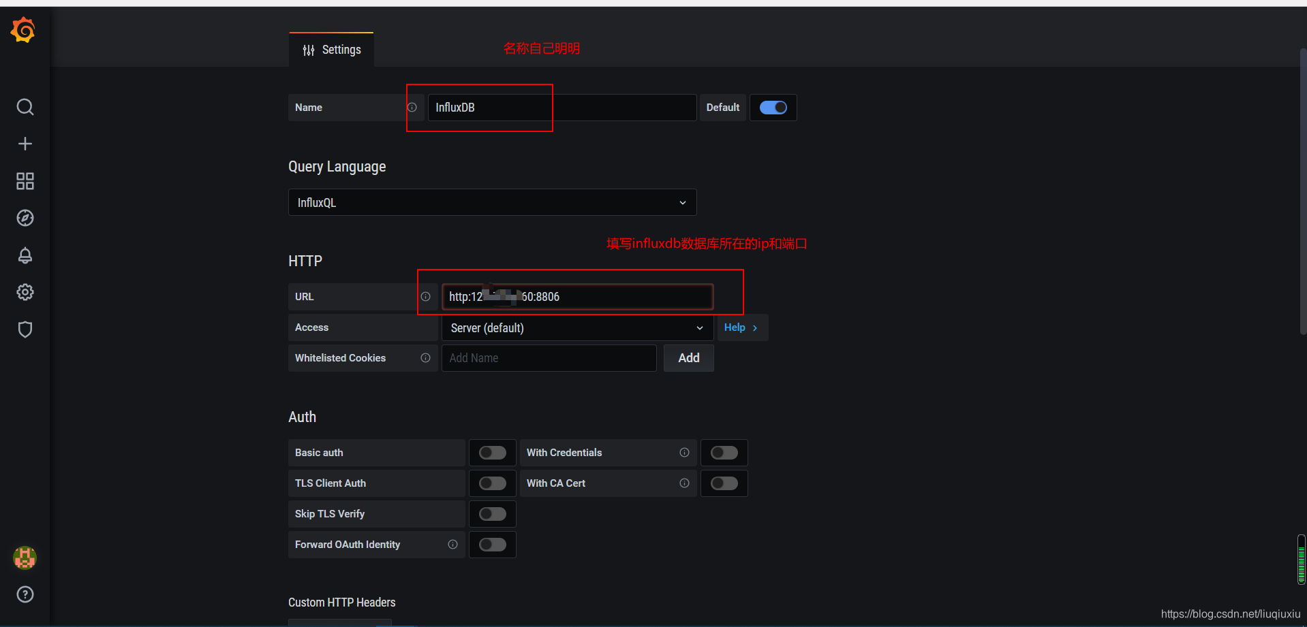
Task: Enable the TLS Client Auth switch
Action: pos(493,483)
